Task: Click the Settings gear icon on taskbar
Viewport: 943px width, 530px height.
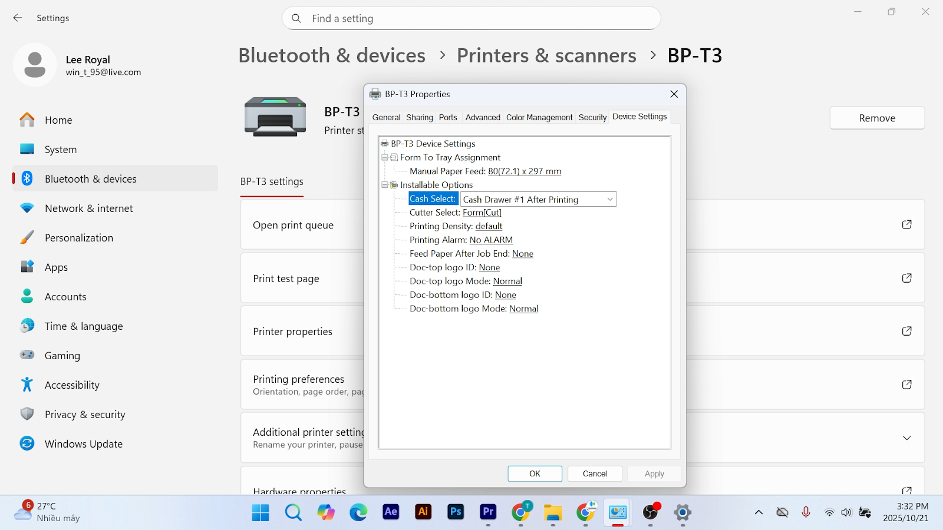Action: [x=682, y=512]
